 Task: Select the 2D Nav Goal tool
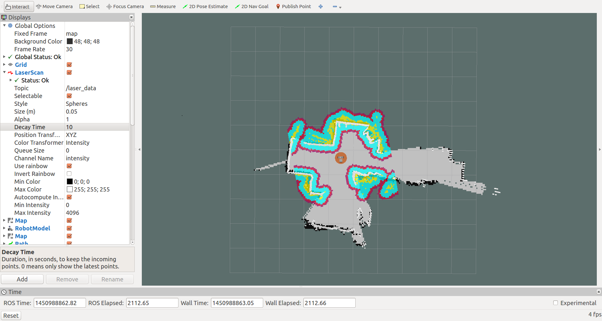click(252, 6)
